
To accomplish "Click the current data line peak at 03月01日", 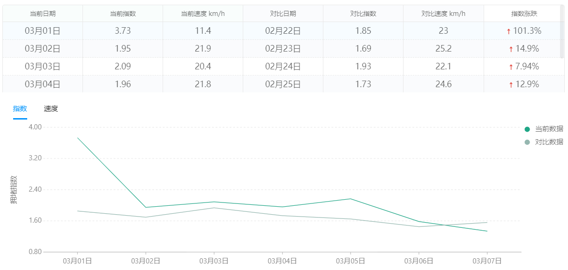I will click(77, 138).
